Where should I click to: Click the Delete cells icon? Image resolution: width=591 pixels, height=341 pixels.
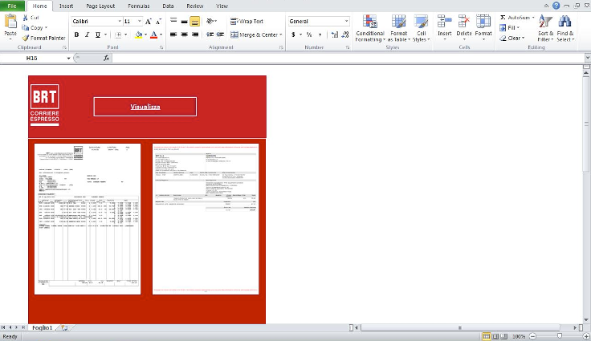[x=464, y=22]
